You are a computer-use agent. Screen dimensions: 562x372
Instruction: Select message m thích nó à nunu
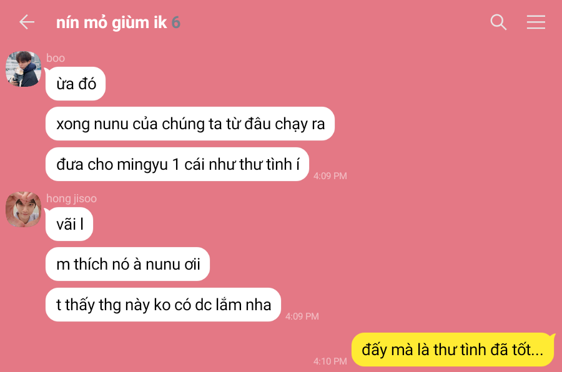[x=127, y=265]
